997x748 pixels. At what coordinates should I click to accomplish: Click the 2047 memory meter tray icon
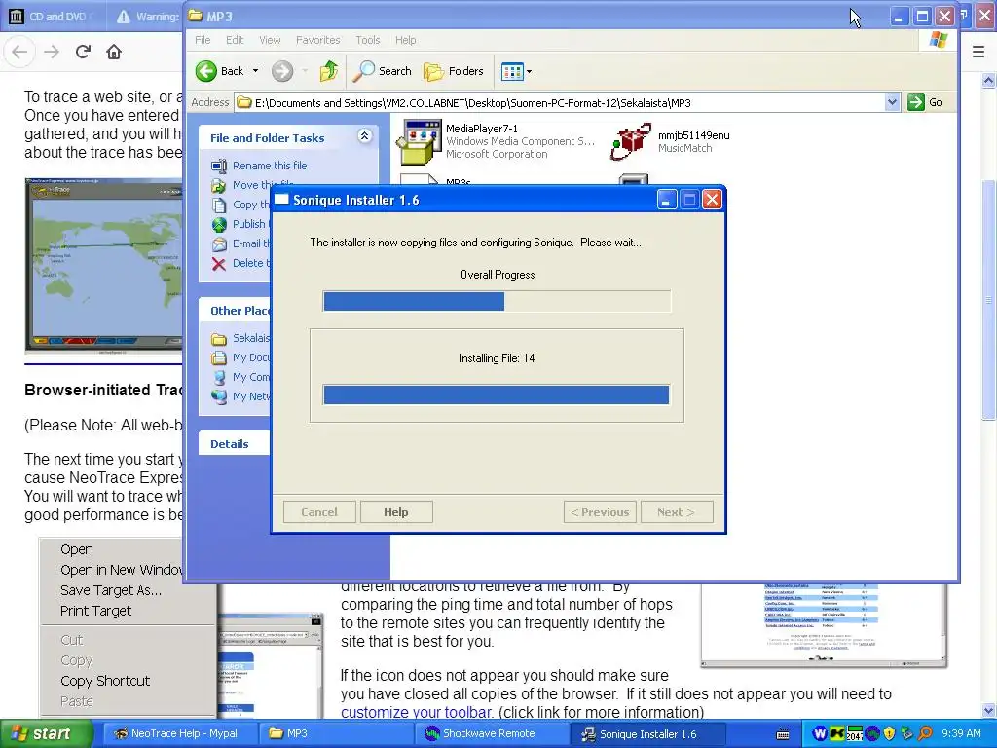click(x=855, y=734)
